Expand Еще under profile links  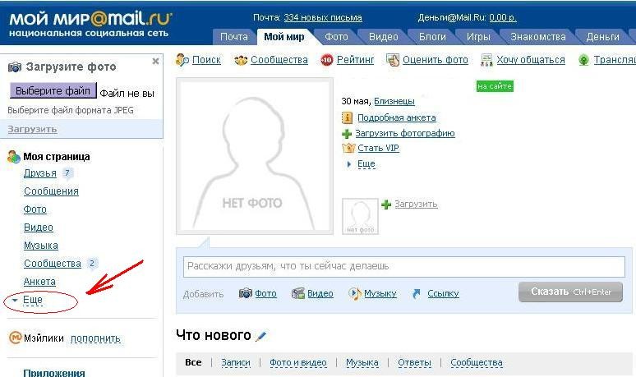366,163
